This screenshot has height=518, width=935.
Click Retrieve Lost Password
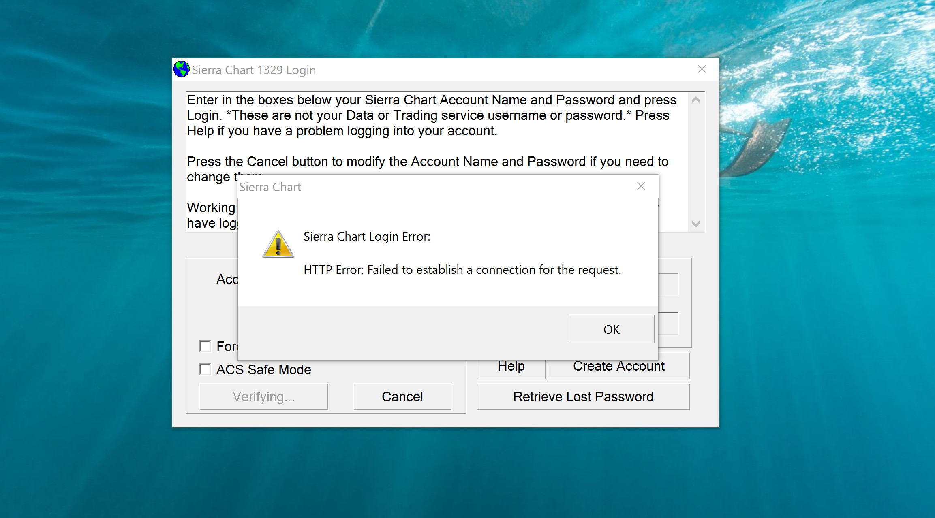pyautogui.click(x=583, y=396)
